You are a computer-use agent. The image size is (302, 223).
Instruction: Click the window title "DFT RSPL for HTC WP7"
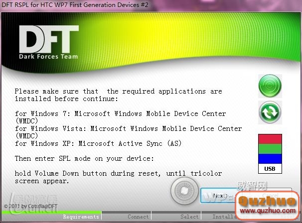(75, 4)
